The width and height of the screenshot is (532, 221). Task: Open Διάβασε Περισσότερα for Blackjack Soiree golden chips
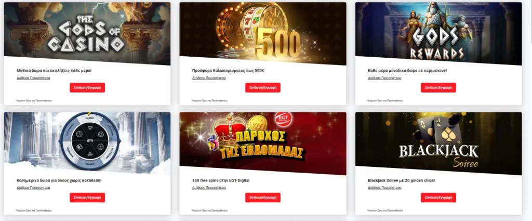tap(384, 188)
